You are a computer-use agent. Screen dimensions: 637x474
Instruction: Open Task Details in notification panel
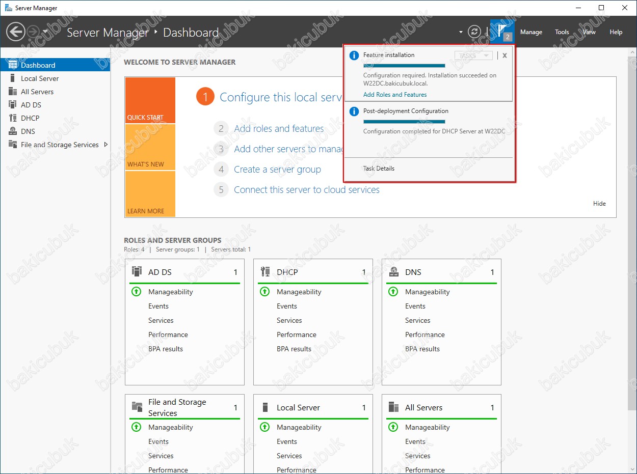pos(379,169)
